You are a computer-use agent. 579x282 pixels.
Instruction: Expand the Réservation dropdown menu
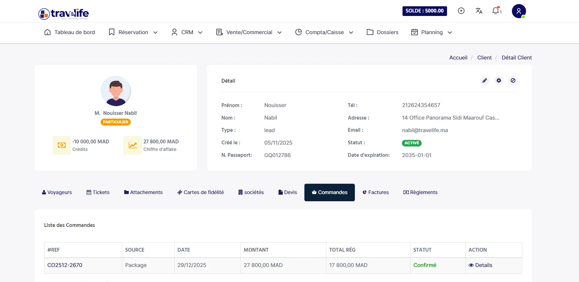(x=133, y=32)
